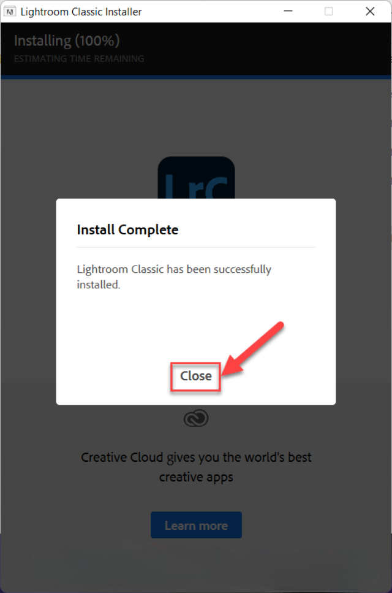Image resolution: width=392 pixels, height=593 pixels.
Task: Click the Lightroom Classic LrC app icon
Action: pos(196,178)
